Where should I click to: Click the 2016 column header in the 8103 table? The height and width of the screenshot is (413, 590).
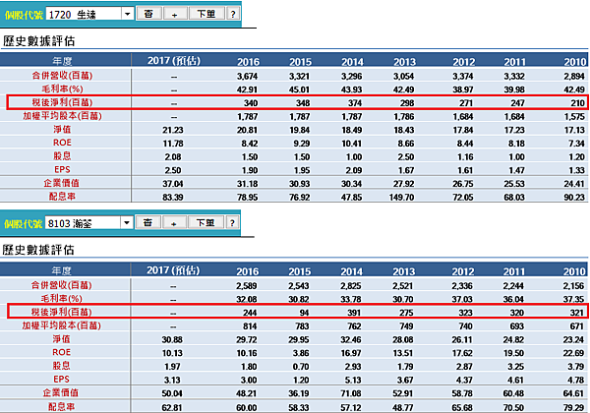point(248,271)
